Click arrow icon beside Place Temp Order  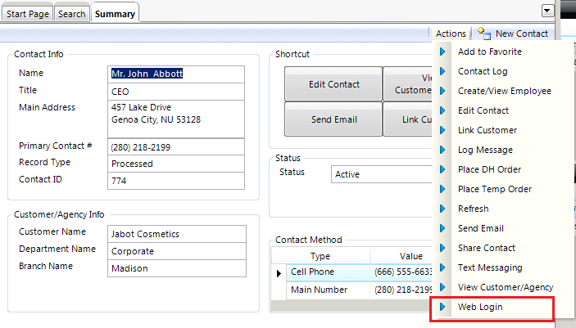pyautogui.click(x=442, y=189)
